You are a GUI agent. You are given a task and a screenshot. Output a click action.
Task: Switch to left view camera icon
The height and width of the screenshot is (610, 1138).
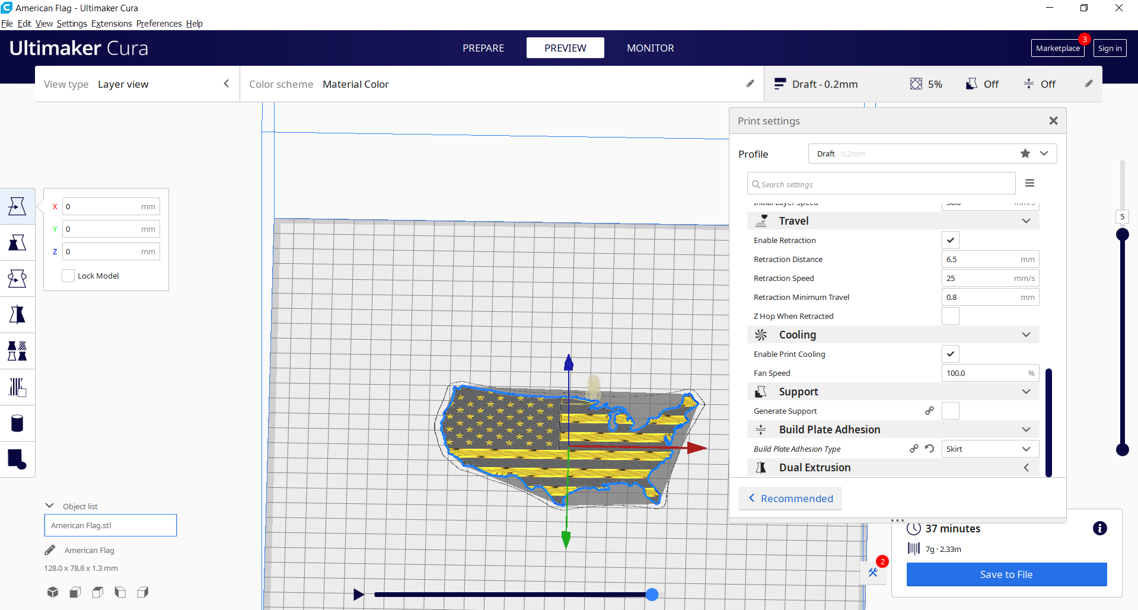point(120,592)
